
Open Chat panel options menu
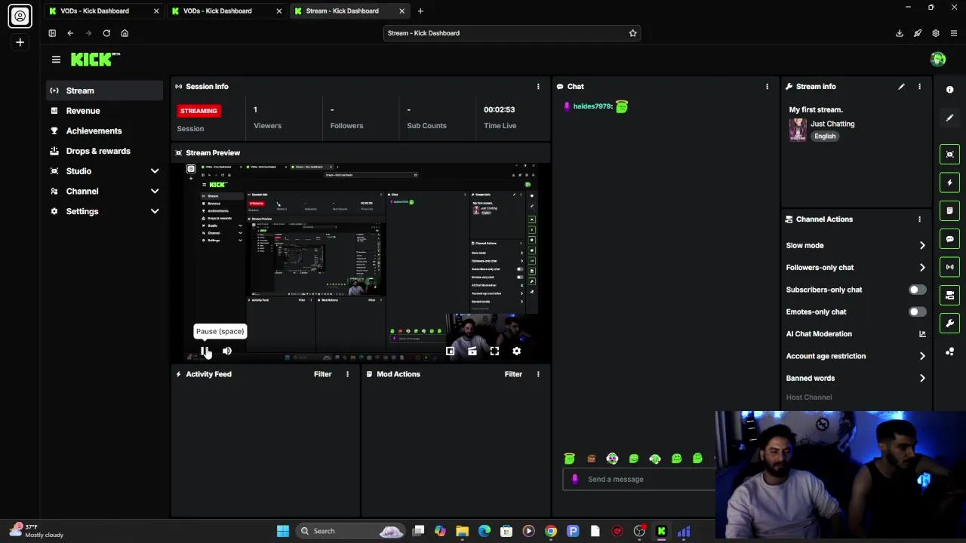tap(767, 87)
